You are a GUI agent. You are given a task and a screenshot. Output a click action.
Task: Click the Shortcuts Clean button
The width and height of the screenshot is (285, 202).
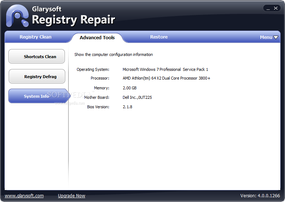[x=37, y=56]
